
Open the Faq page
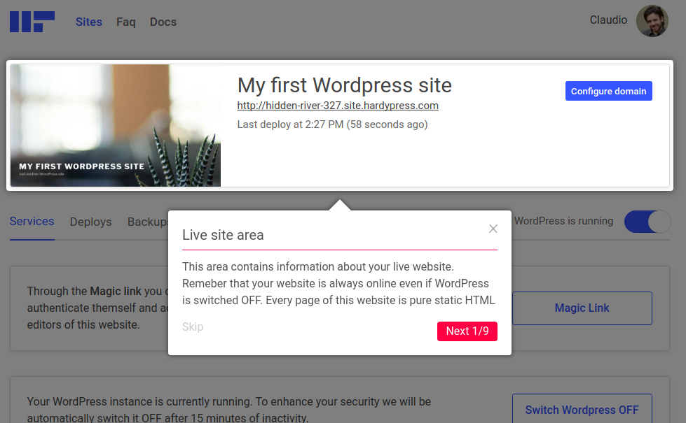[x=126, y=22]
